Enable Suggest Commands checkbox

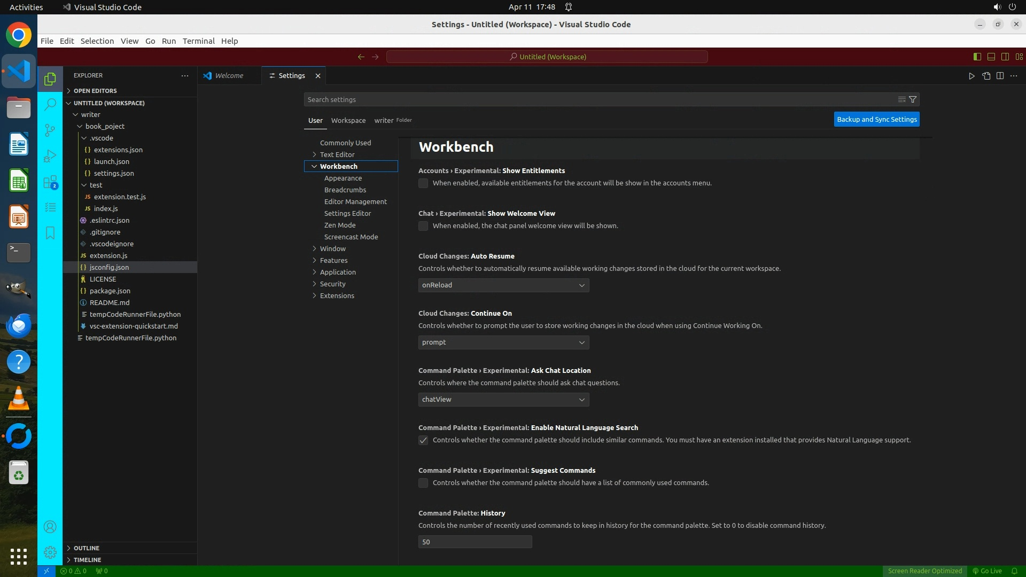point(423,483)
